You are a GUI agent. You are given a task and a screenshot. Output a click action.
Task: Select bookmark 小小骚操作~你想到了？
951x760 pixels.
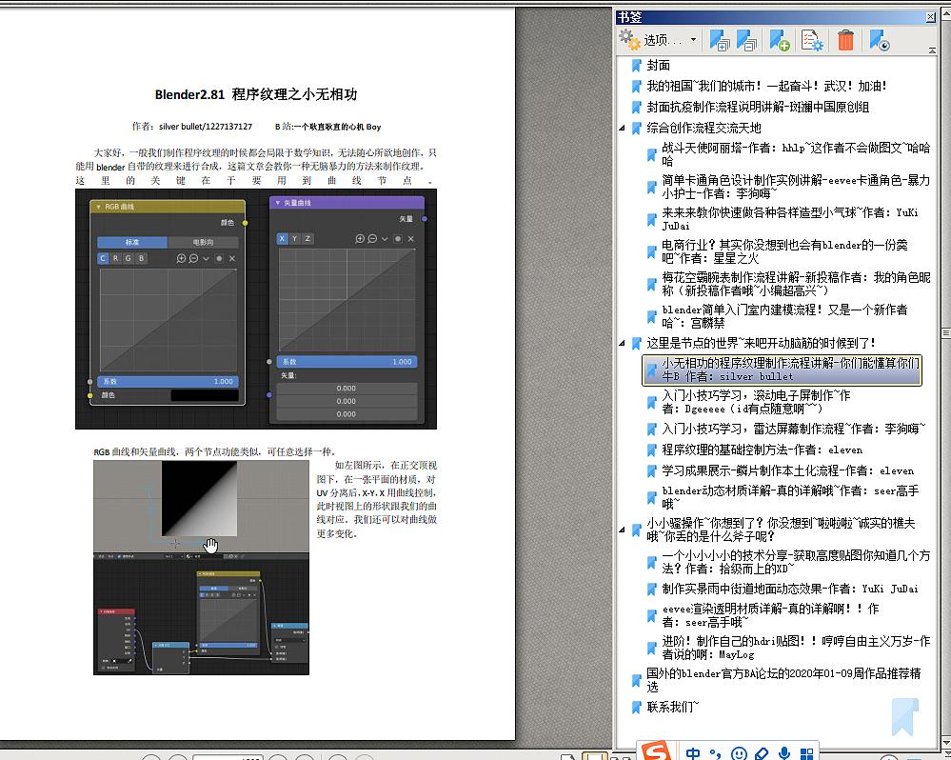tap(780, 530)
